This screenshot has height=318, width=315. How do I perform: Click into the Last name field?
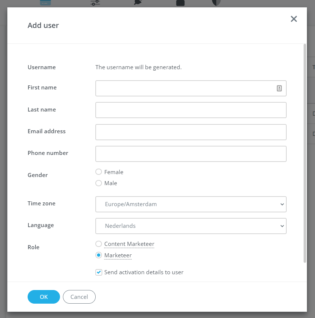(191, 110)
